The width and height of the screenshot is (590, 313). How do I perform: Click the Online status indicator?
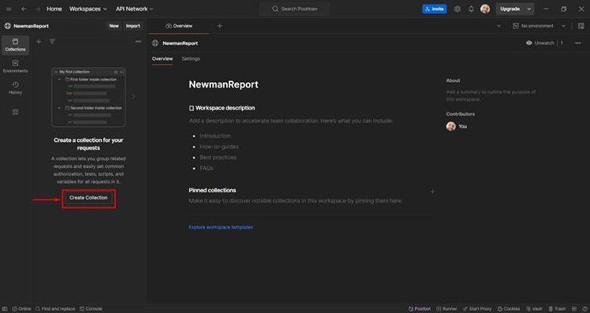(x=21, y=308)
